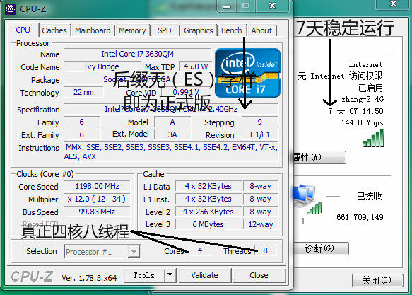Minimize the CPU-Z window

227,6
